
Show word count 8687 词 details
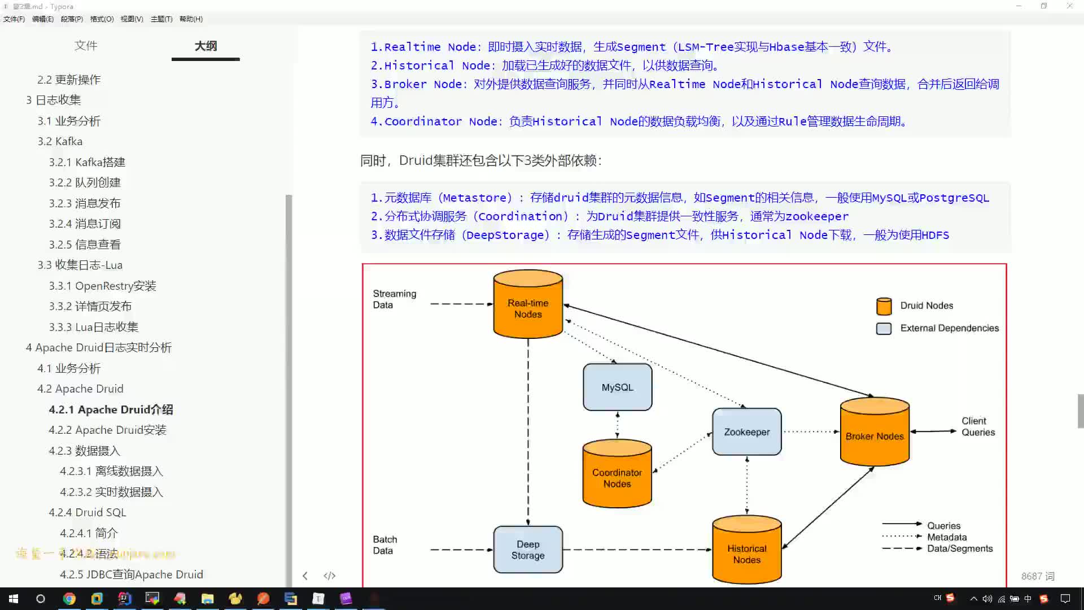click(1038, 576)
